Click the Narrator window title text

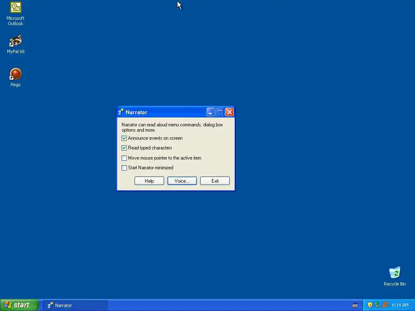coord(136,113)
